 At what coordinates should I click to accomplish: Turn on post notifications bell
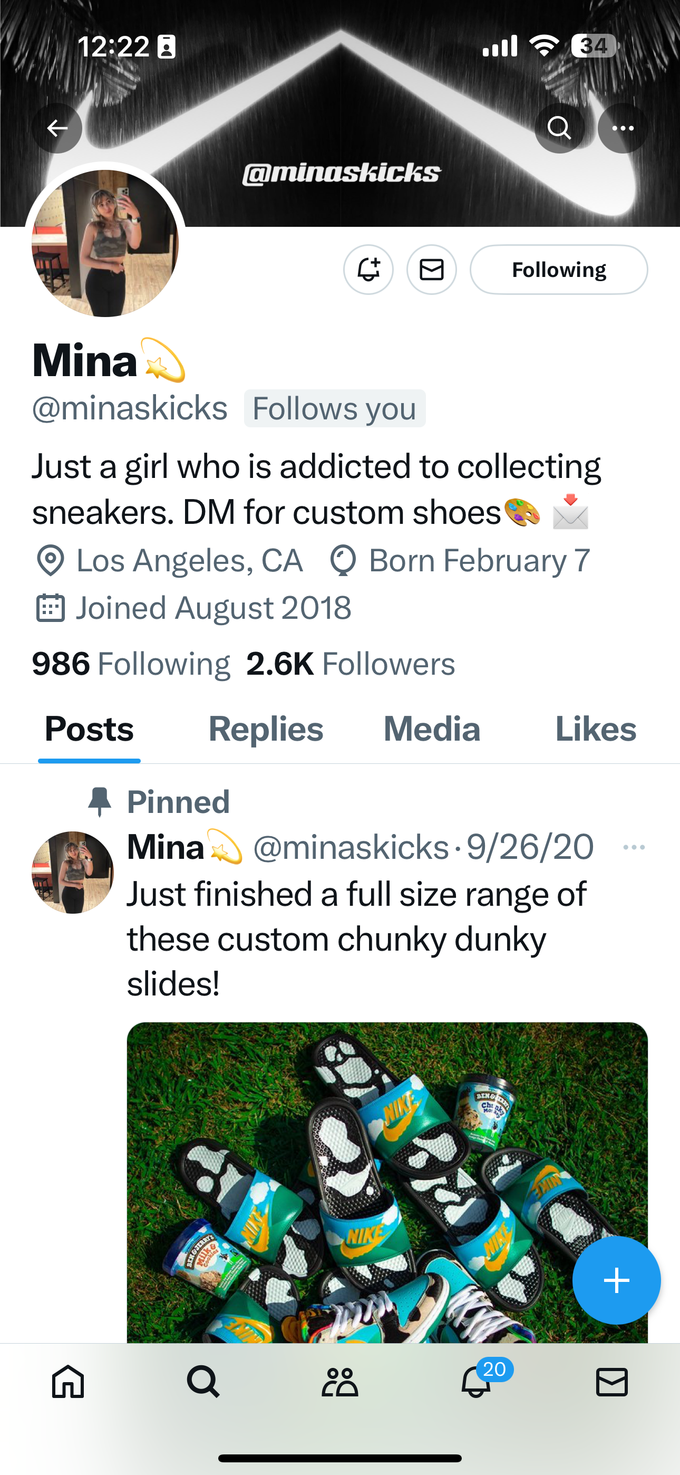click(x=368, y=269)
